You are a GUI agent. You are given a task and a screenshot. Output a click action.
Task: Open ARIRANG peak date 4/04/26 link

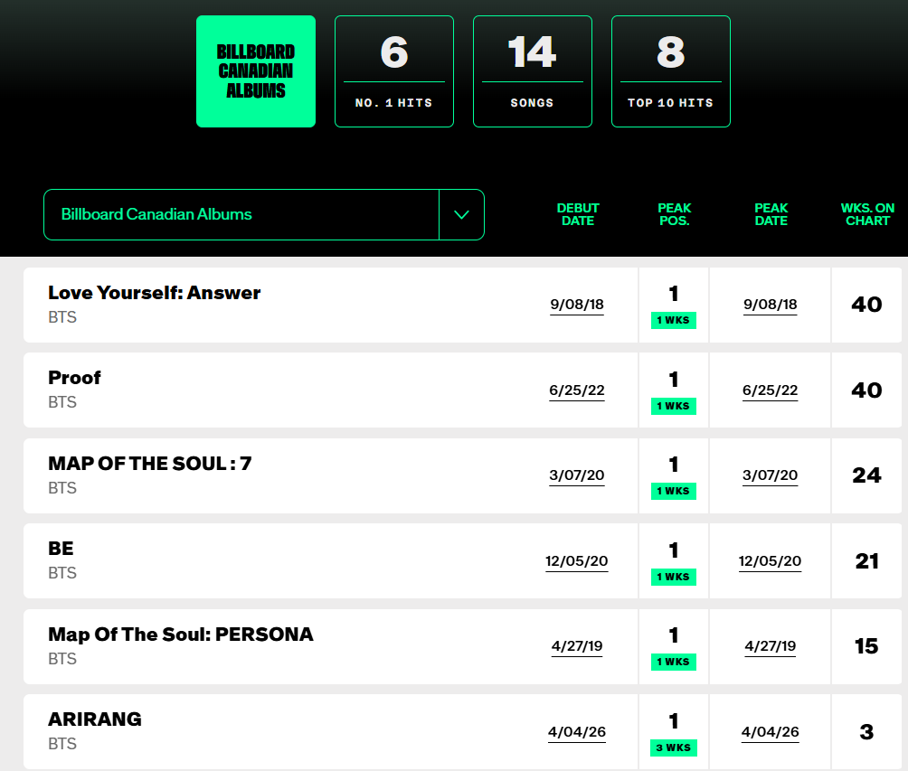click(x=771, y=731)
